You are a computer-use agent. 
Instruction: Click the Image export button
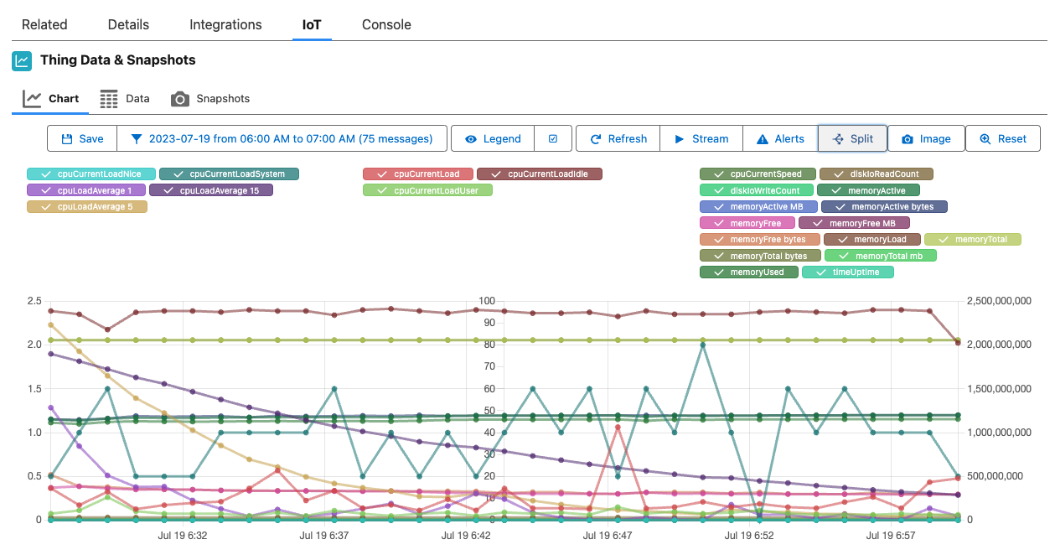926,138
